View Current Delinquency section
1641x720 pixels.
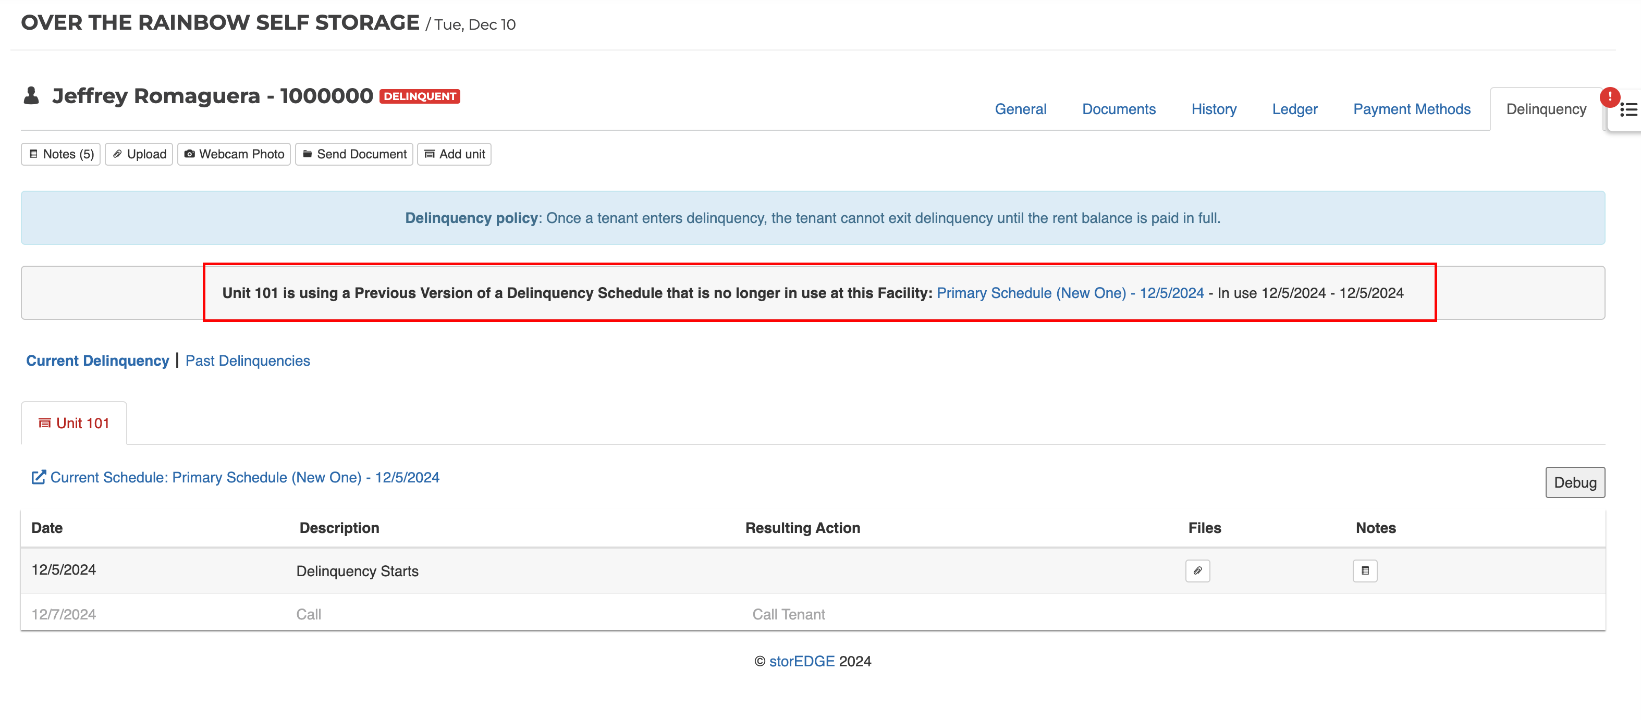tap(97, 361)
